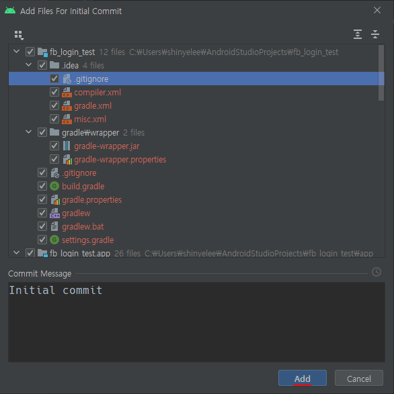Click the misc.xml file icon
The width and height of the screenshot is (394, 394).
tap(67, 119)
